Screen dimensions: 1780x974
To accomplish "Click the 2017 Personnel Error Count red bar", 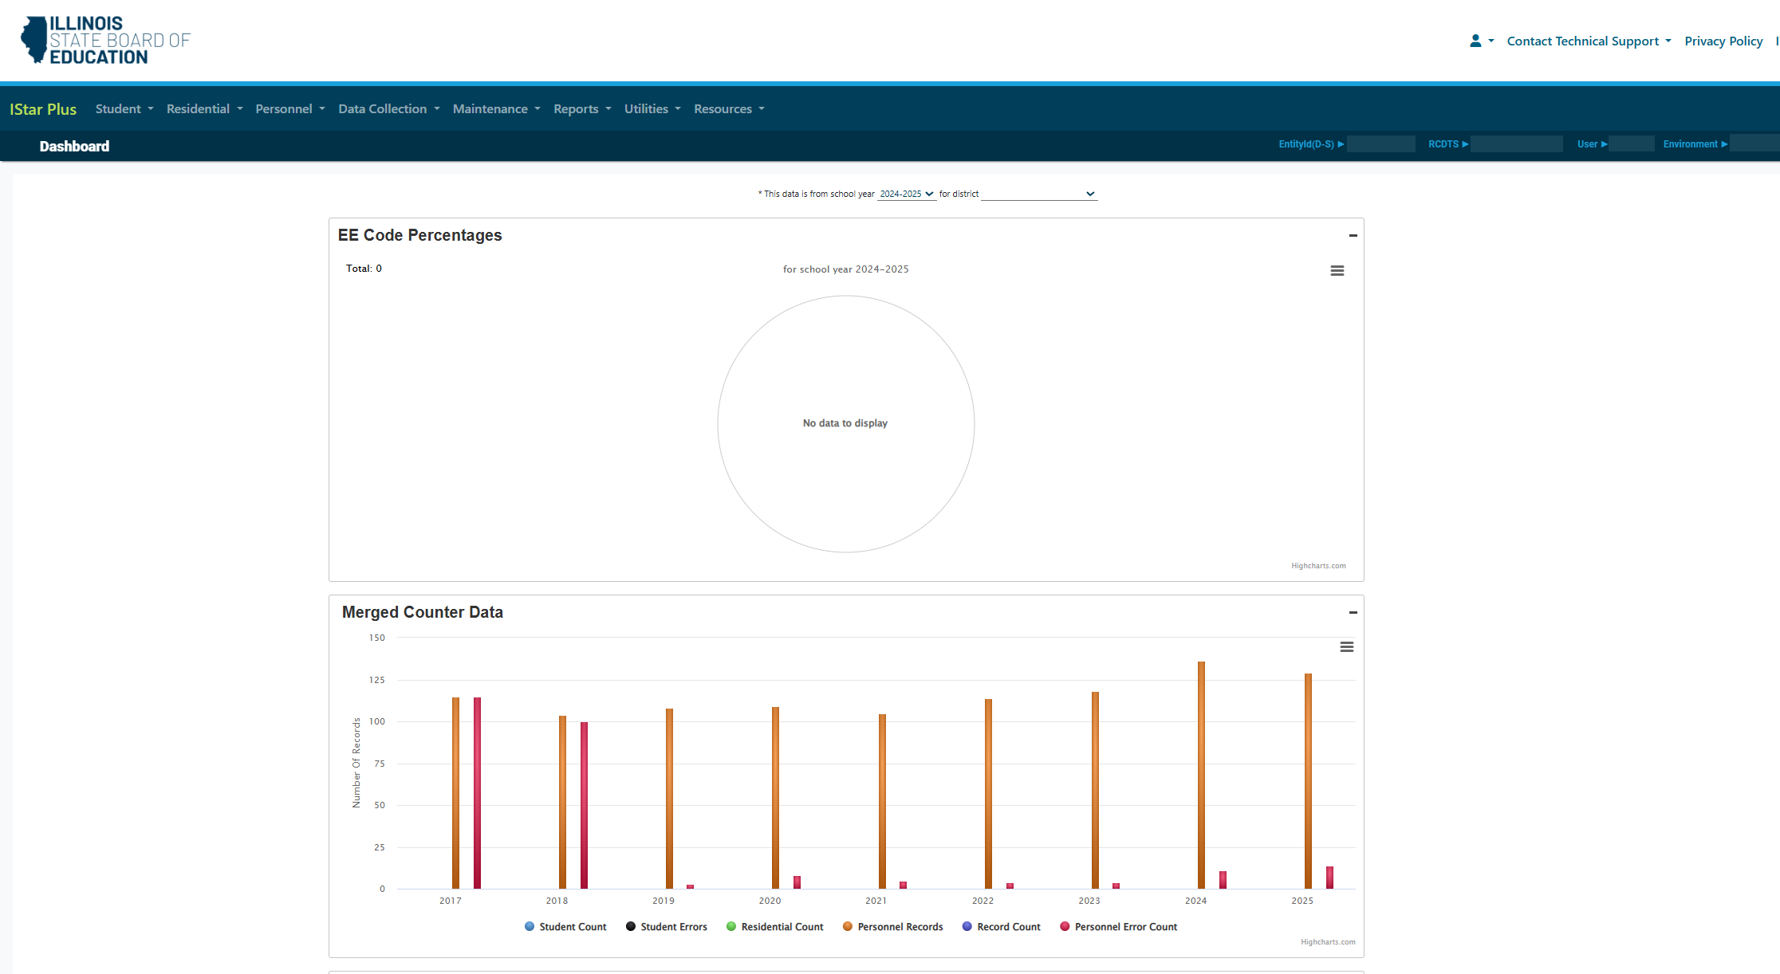I will point(477,793).
